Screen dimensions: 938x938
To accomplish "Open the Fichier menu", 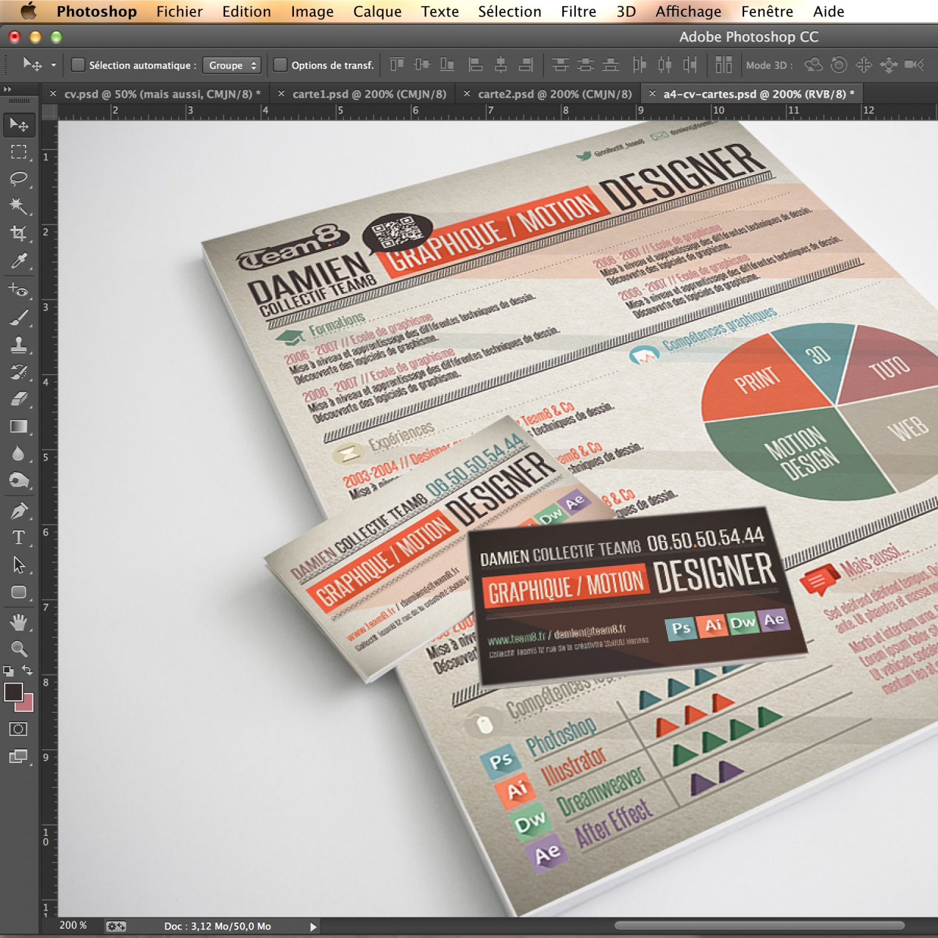I will click(x=179, y=11).
